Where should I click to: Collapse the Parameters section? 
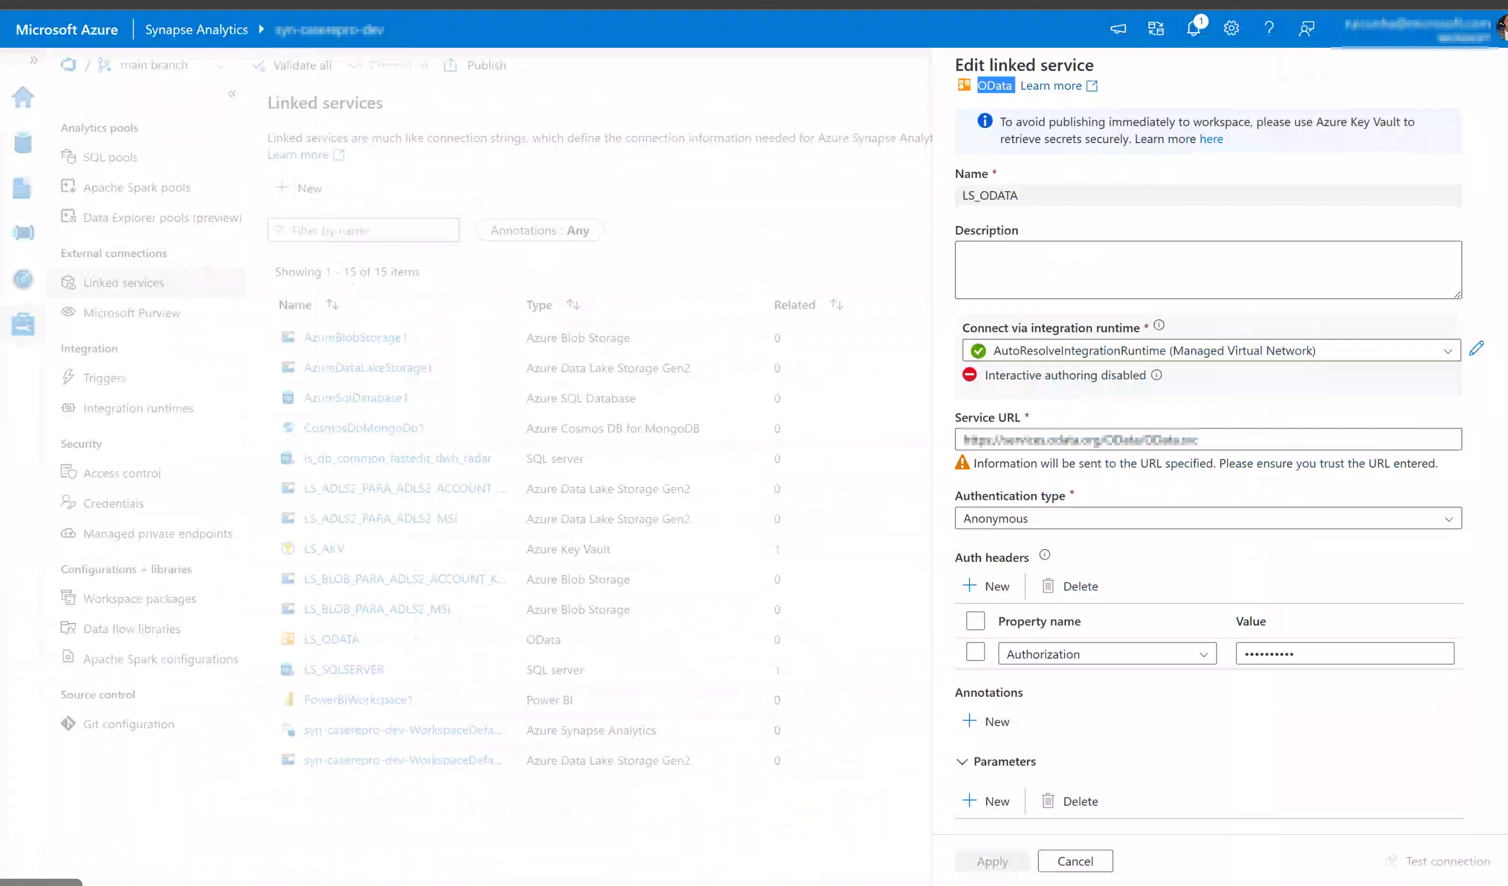click(962, 762)
